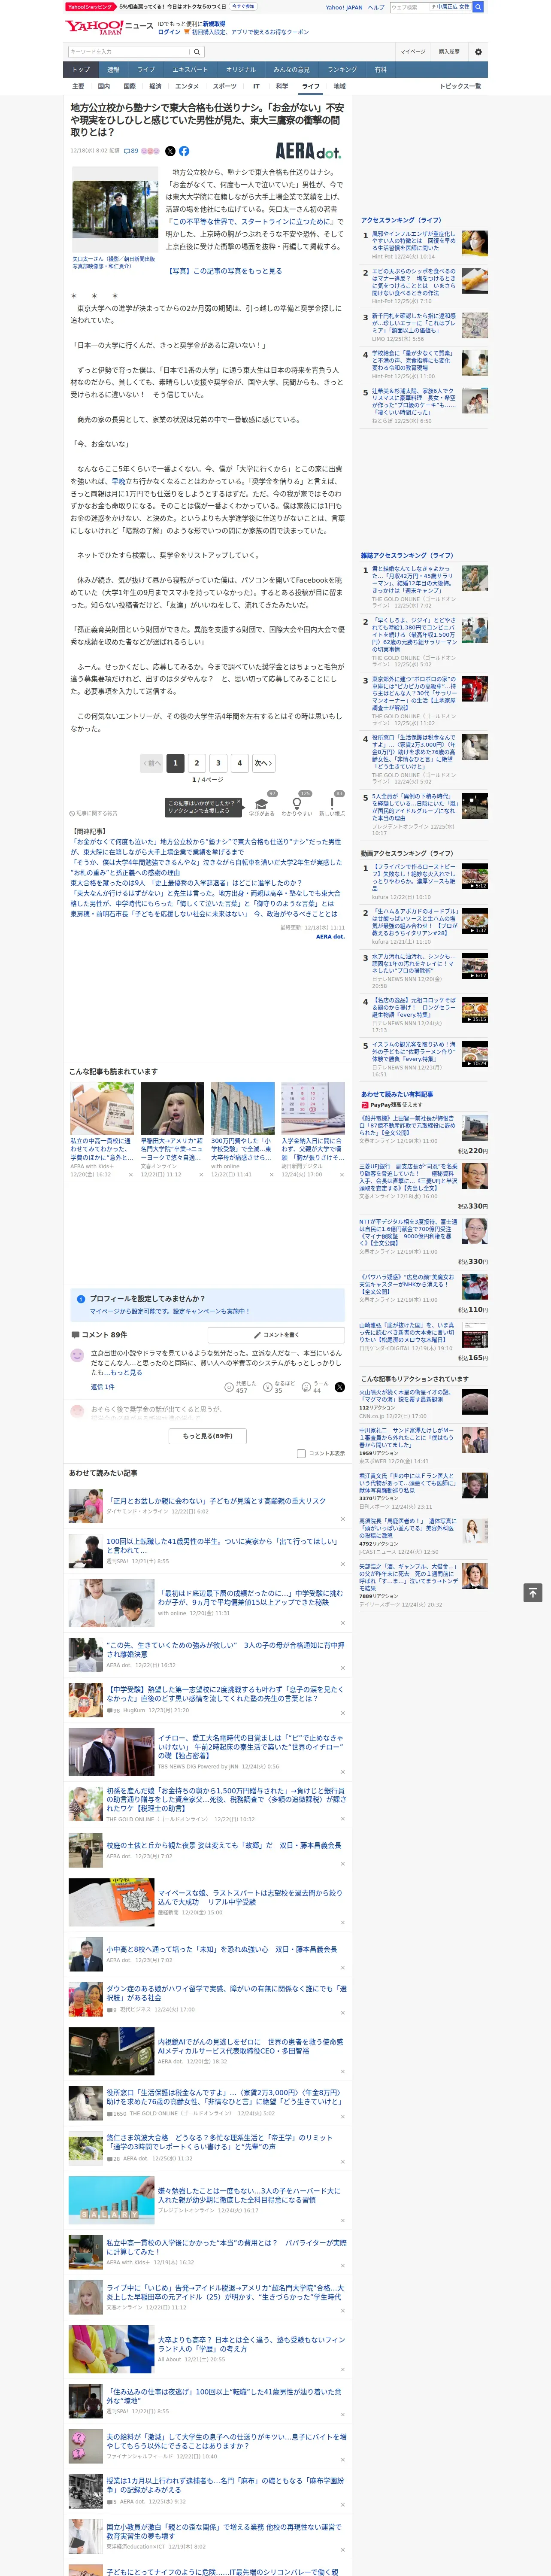This screenshot has height=2576, width=551.
Task: Click うーん reaction on first comment
Action: click(317, 1387)
